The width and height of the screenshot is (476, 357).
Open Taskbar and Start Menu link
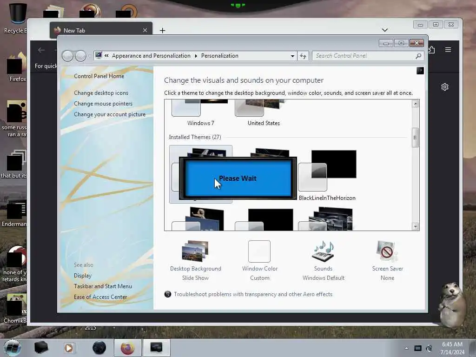click(x=103, y=286)
